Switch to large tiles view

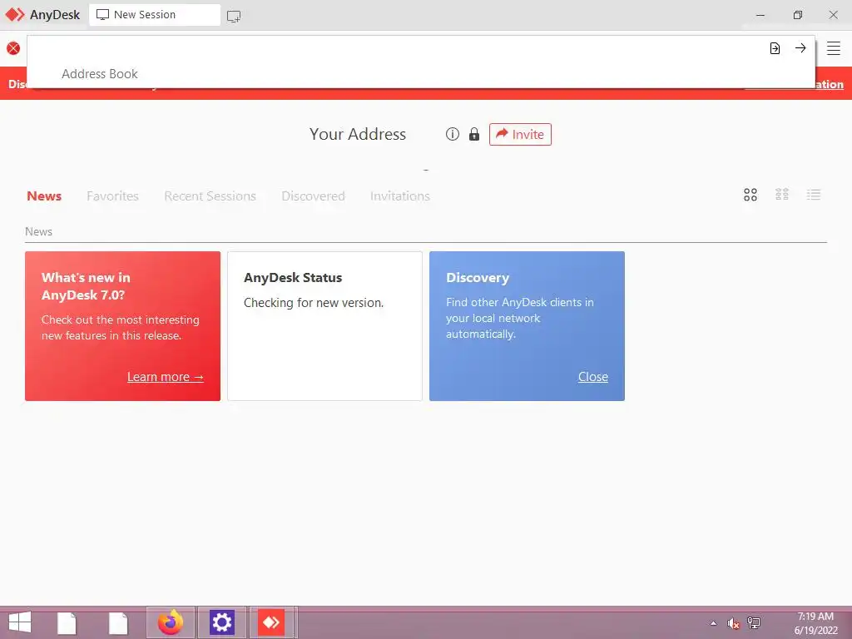[750, 195]
